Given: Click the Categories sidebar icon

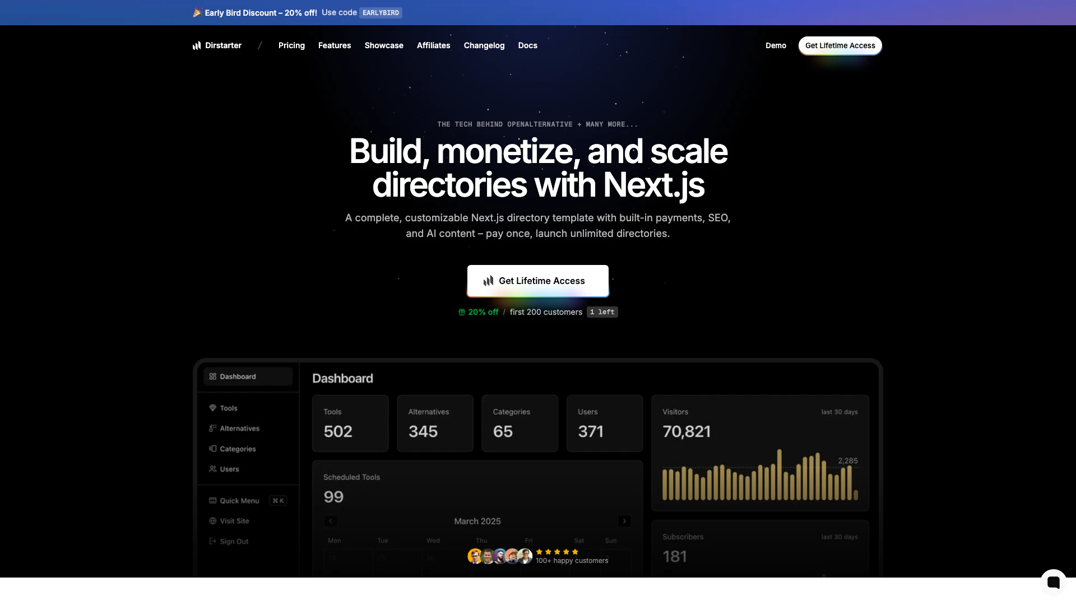Looking at the screenshot, I should click(212, 449).
